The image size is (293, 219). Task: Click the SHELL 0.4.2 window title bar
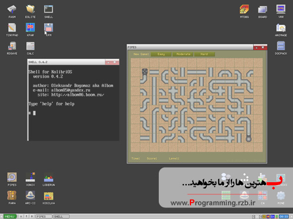click(66, 62)
